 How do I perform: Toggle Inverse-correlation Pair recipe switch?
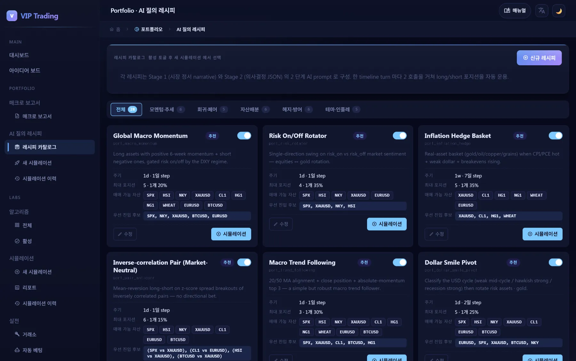pyautogui.click(x=244, y=262)
